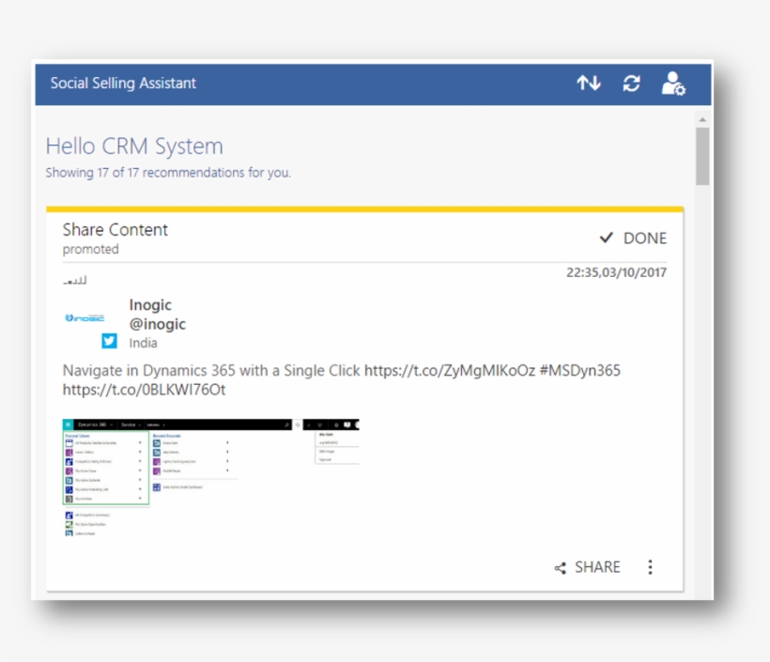Click the Share Content card title
Image resolution: width=770 pixels, height=662 pixels.
pyautogui.click(x=115, y=230)
